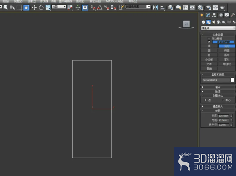The width and height of the screenshot is (236, 176).
Task: Collapse the 创建方法 rollout
Action: [x=218, y=96]
